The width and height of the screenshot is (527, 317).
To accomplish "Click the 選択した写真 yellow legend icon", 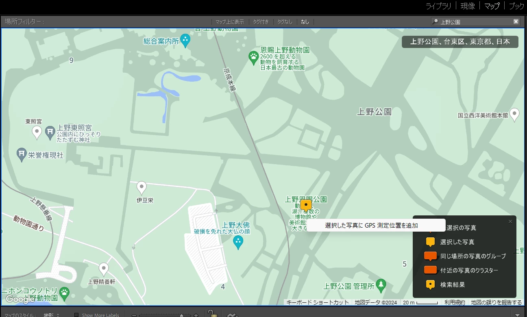I will tap(430, 242).
